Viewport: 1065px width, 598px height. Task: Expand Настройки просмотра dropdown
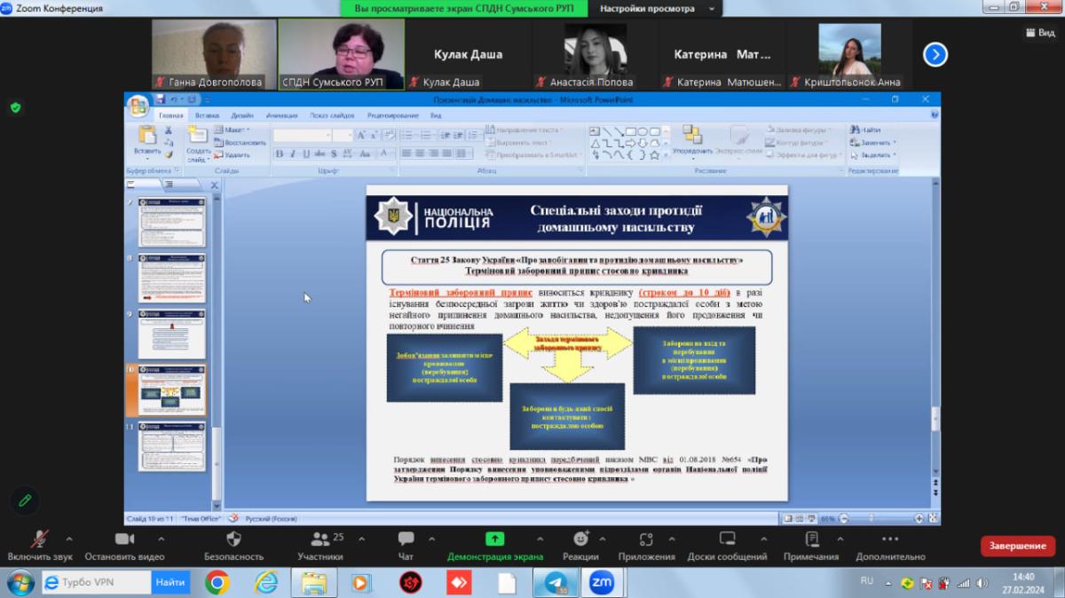655,8
